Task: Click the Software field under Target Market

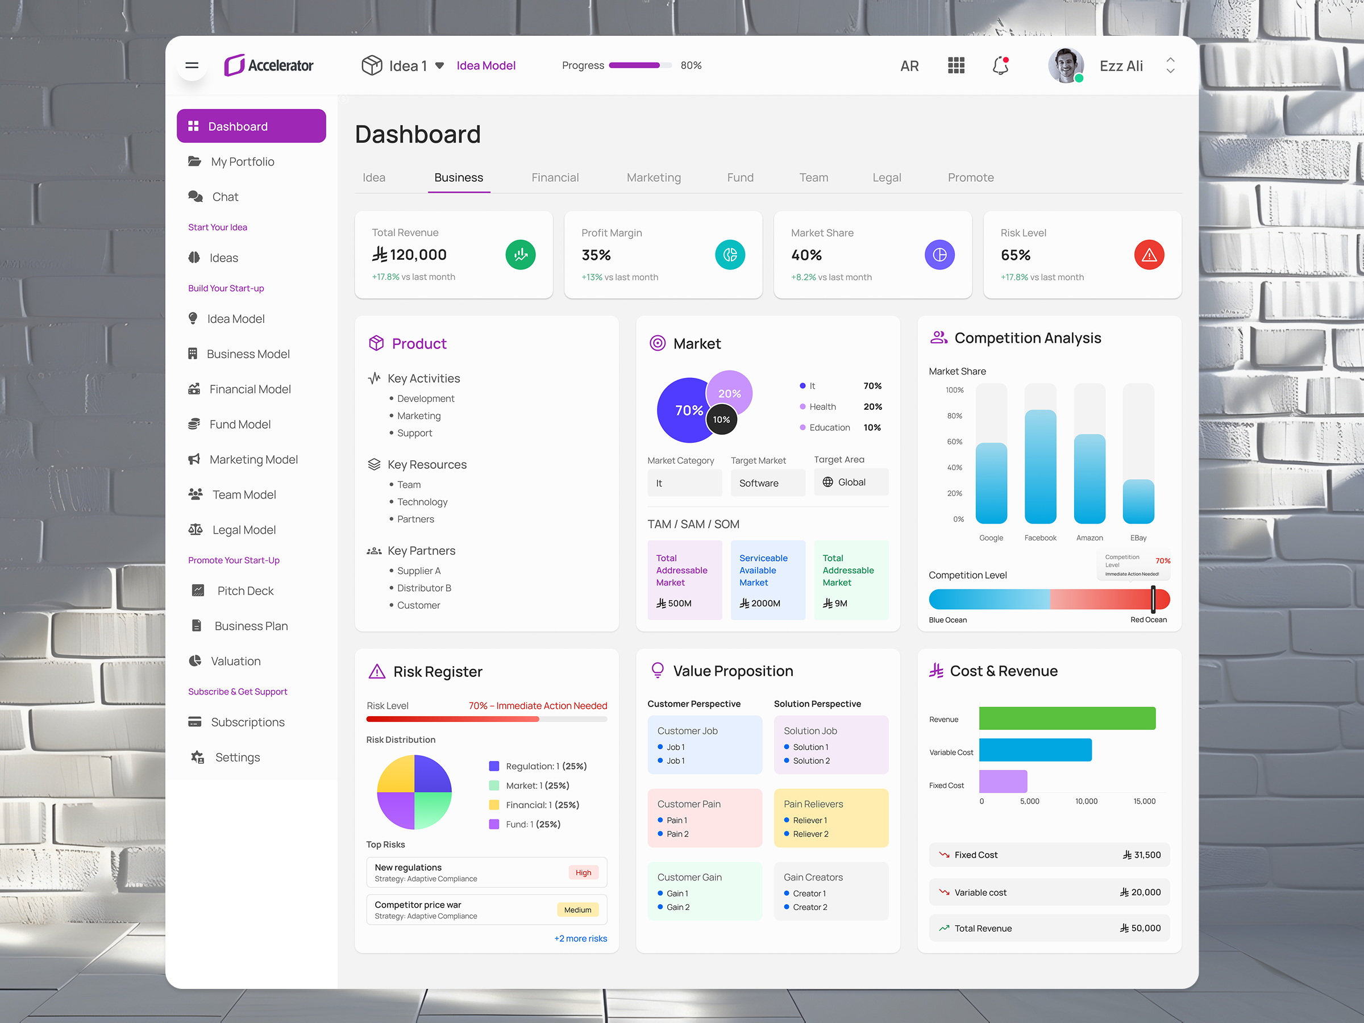Action: click(767, 483)
